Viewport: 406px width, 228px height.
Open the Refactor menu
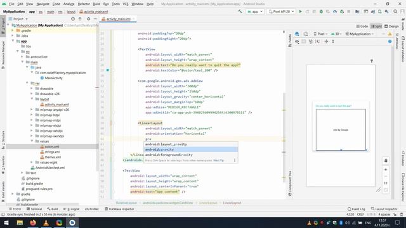[x=84, y=4]
